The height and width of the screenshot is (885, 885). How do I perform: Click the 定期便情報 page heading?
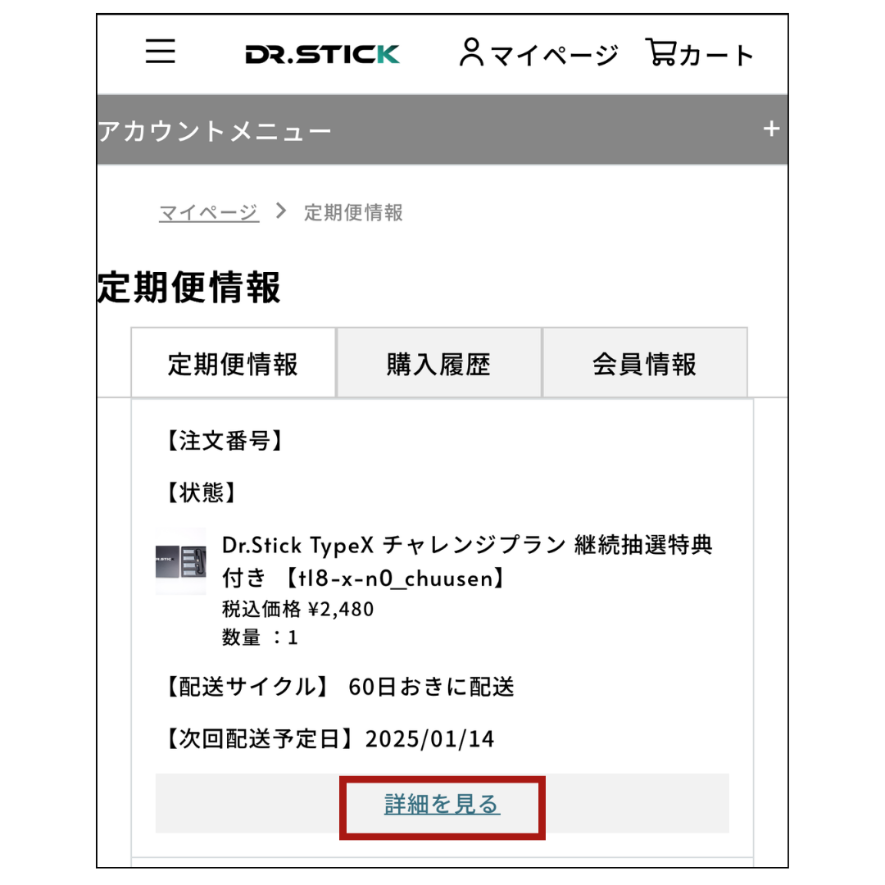[x=189, y=288]
